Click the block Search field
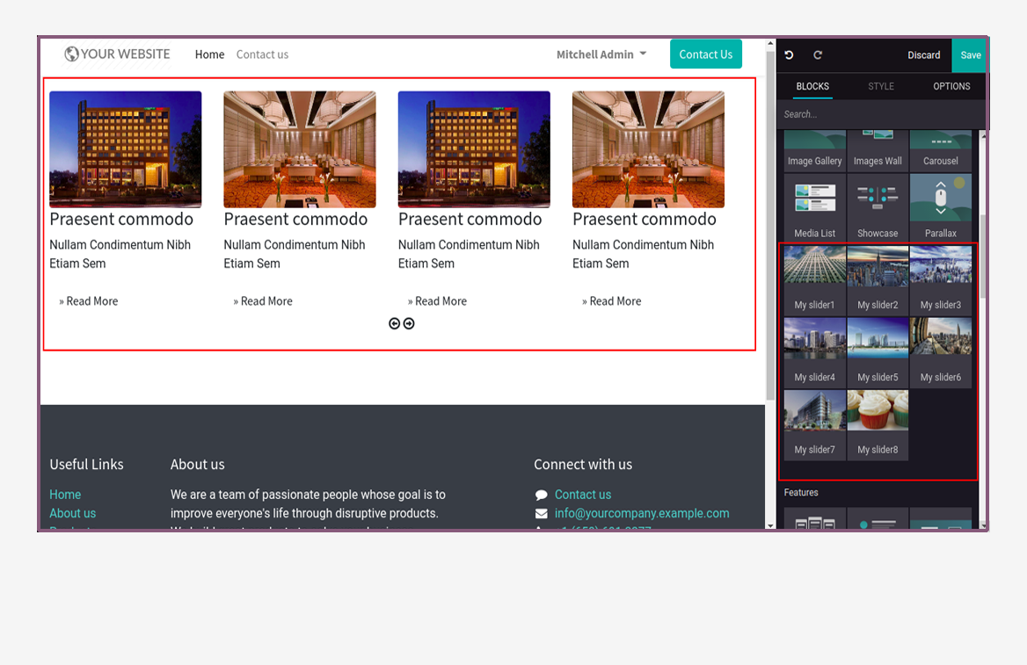 click(x=881, y=114)
